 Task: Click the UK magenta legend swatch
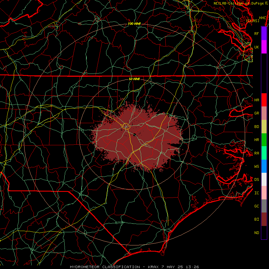pyautogui.click(x=264, y=47)
